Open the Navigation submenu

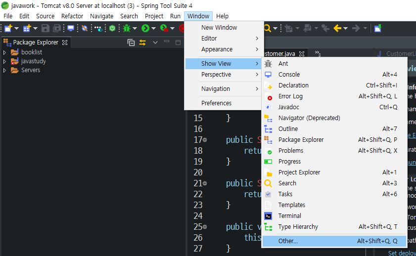click(x=224, y=89)
